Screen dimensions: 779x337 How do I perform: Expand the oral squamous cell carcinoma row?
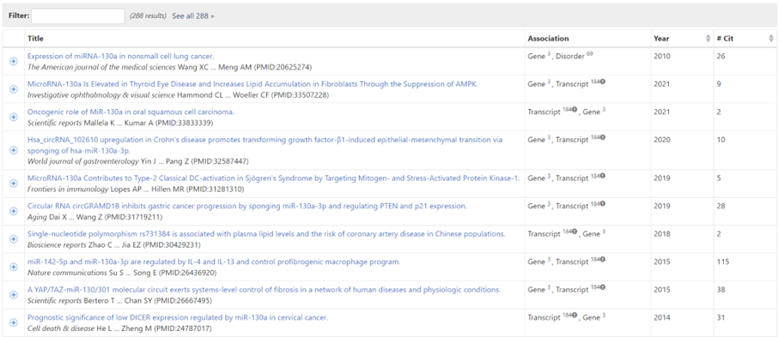(14, 117)
